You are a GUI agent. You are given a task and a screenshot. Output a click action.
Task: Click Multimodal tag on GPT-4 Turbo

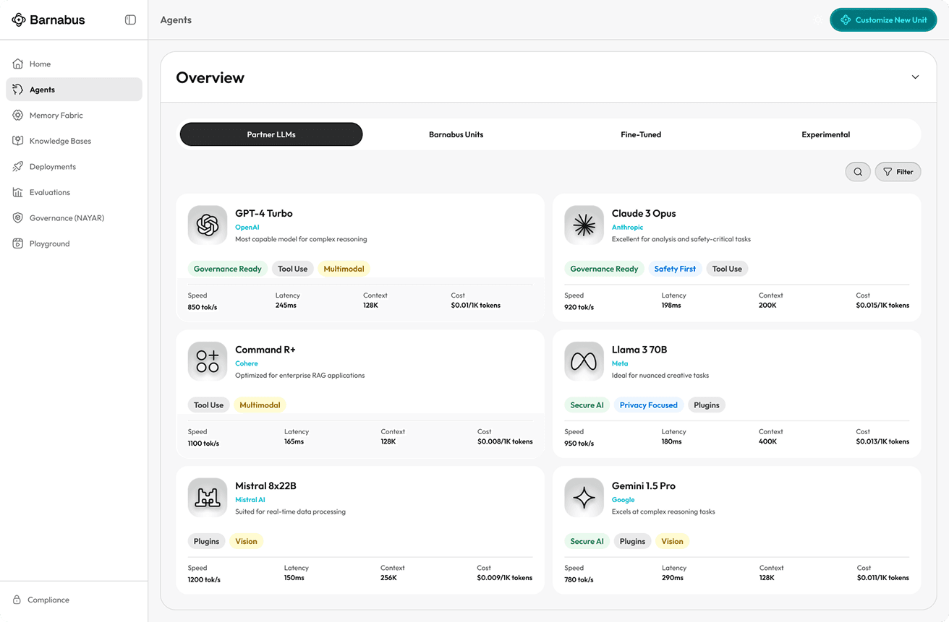pyautogui.click(x=344, y=269)
